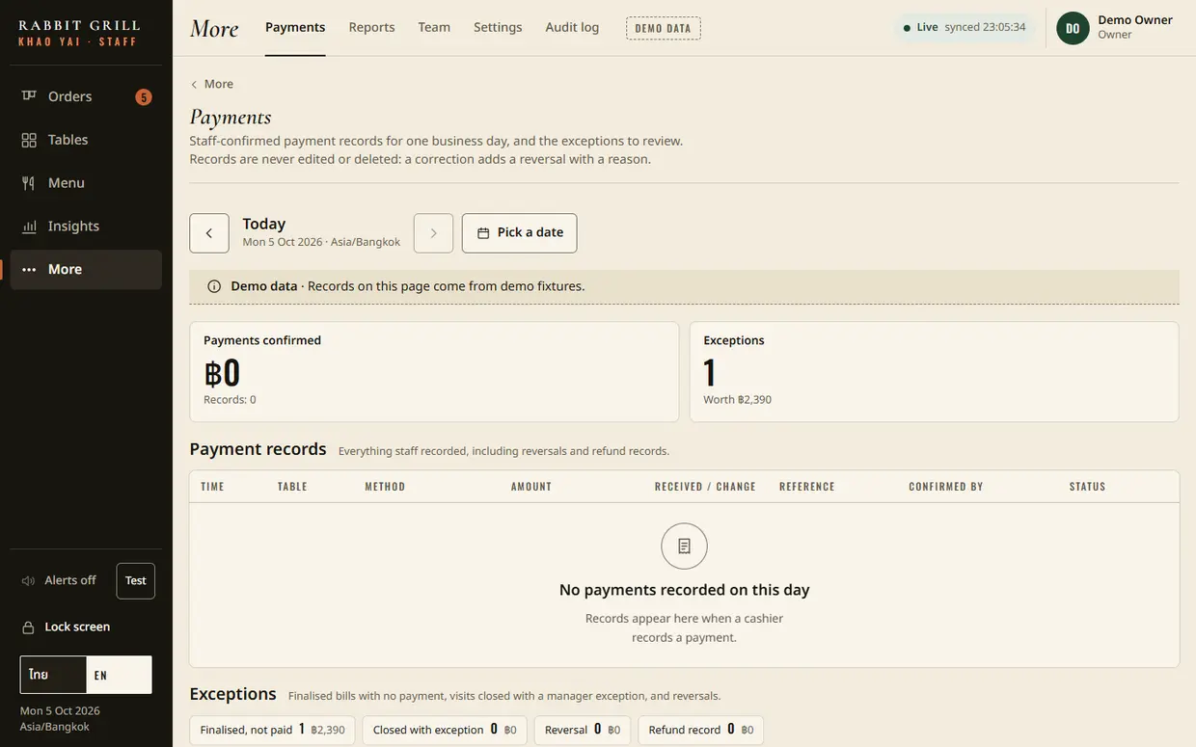Filter exceptions by Closed with exception
This screenshot has width=1196, height=747.
coord(445,730)
